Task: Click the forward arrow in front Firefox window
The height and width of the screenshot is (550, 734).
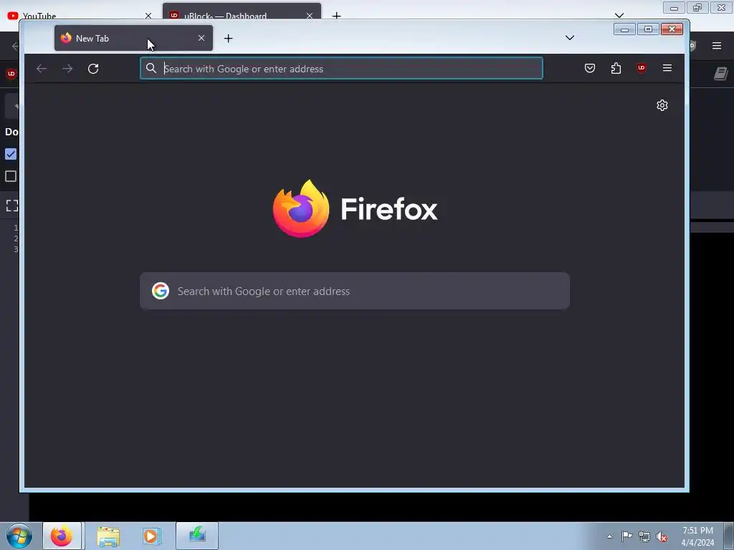Action: (67, 69)
